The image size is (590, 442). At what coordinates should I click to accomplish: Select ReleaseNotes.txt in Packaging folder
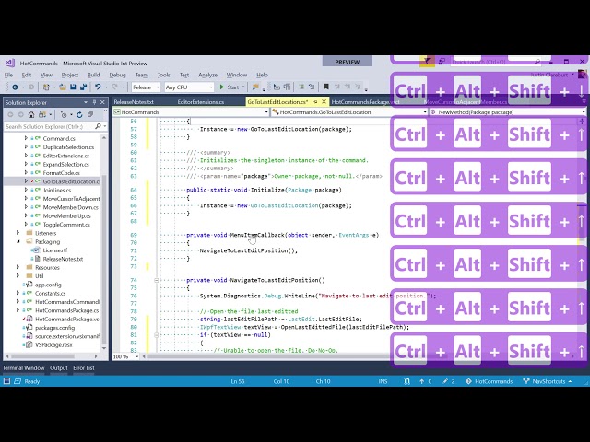click(63, 259)
